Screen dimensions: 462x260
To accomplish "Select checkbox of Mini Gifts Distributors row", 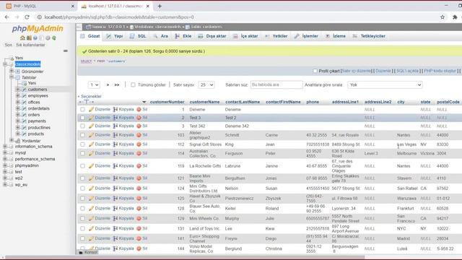I will (x=82, y=188).
